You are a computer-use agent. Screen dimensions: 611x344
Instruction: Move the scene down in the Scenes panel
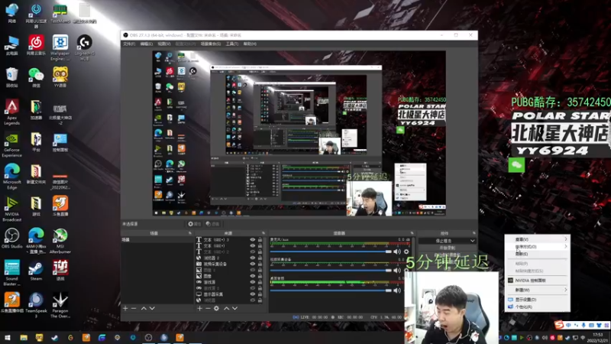(x=152, y=308)
